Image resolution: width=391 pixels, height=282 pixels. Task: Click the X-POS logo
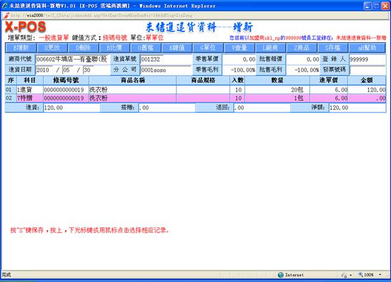click(25, 28)
